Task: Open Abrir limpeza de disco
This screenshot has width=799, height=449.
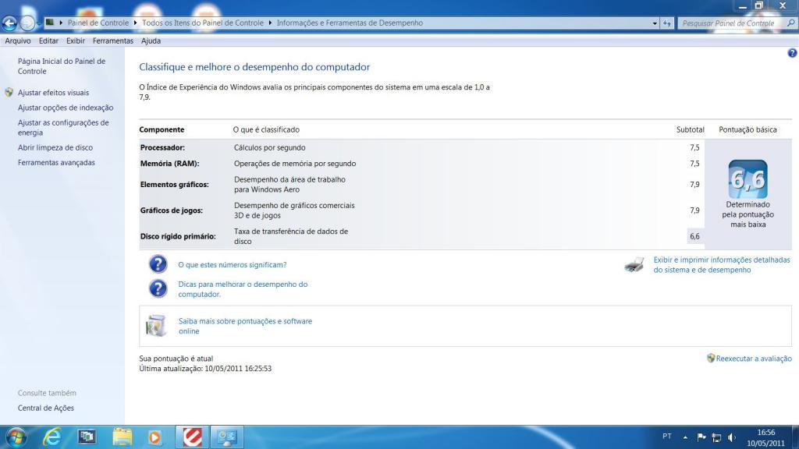Action: (x=55, y=147)
